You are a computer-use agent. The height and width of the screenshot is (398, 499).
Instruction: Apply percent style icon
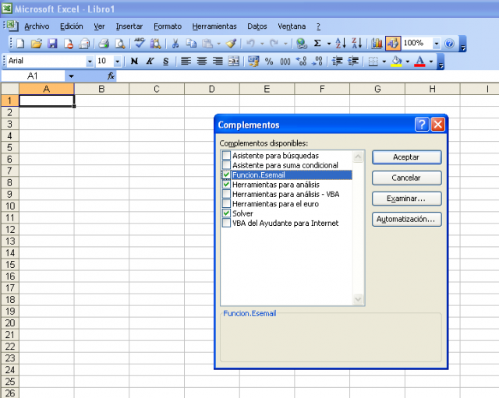269,61
